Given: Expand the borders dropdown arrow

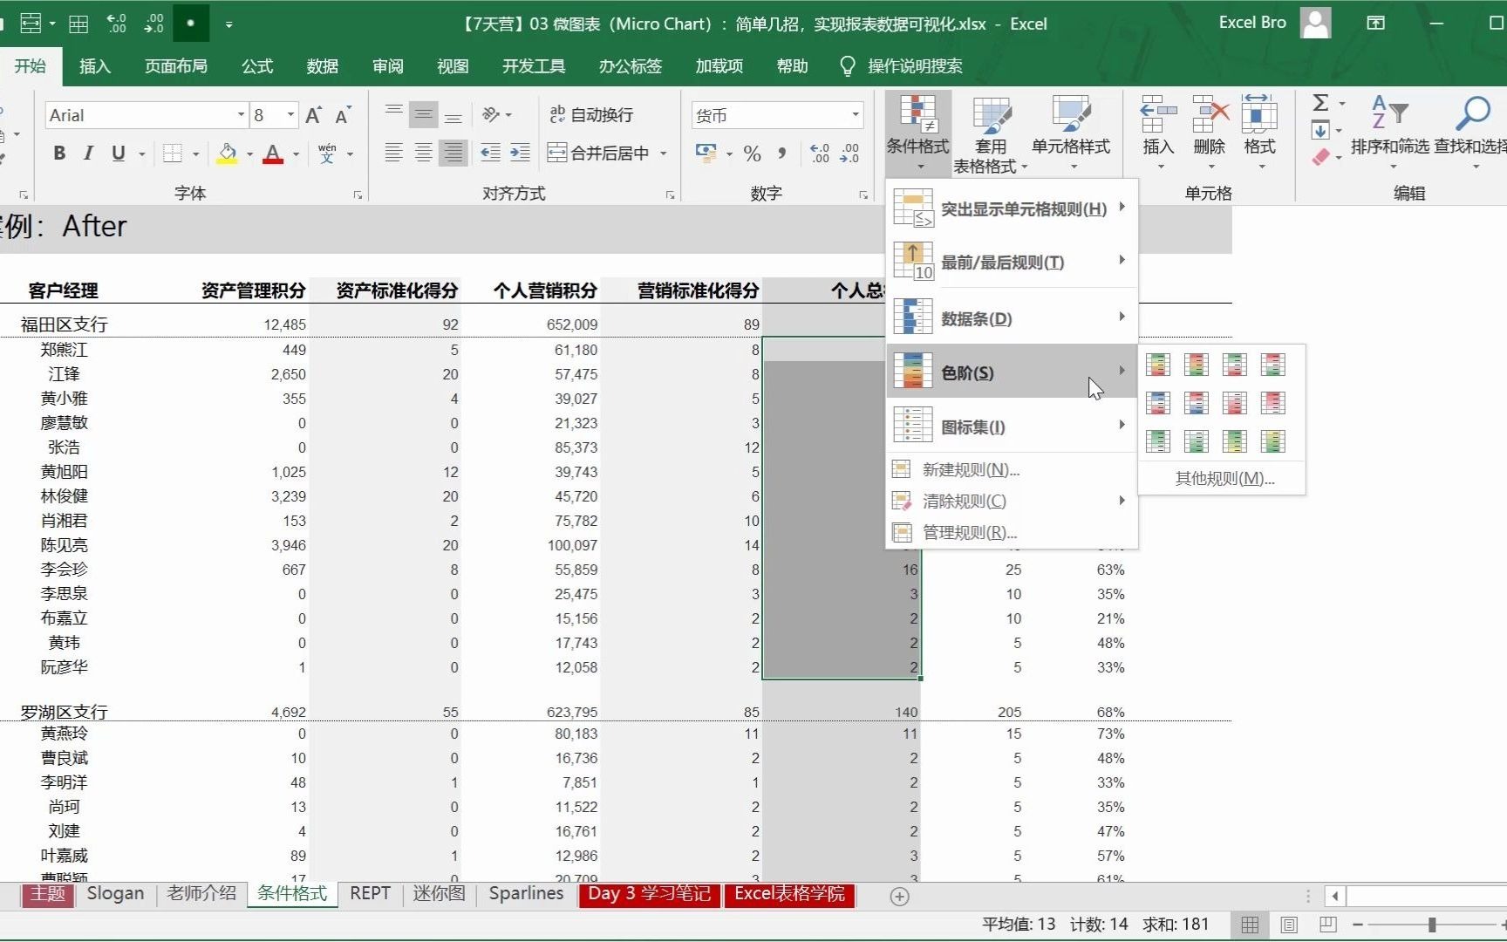Looking at the screenshot, I should [195, 154].
